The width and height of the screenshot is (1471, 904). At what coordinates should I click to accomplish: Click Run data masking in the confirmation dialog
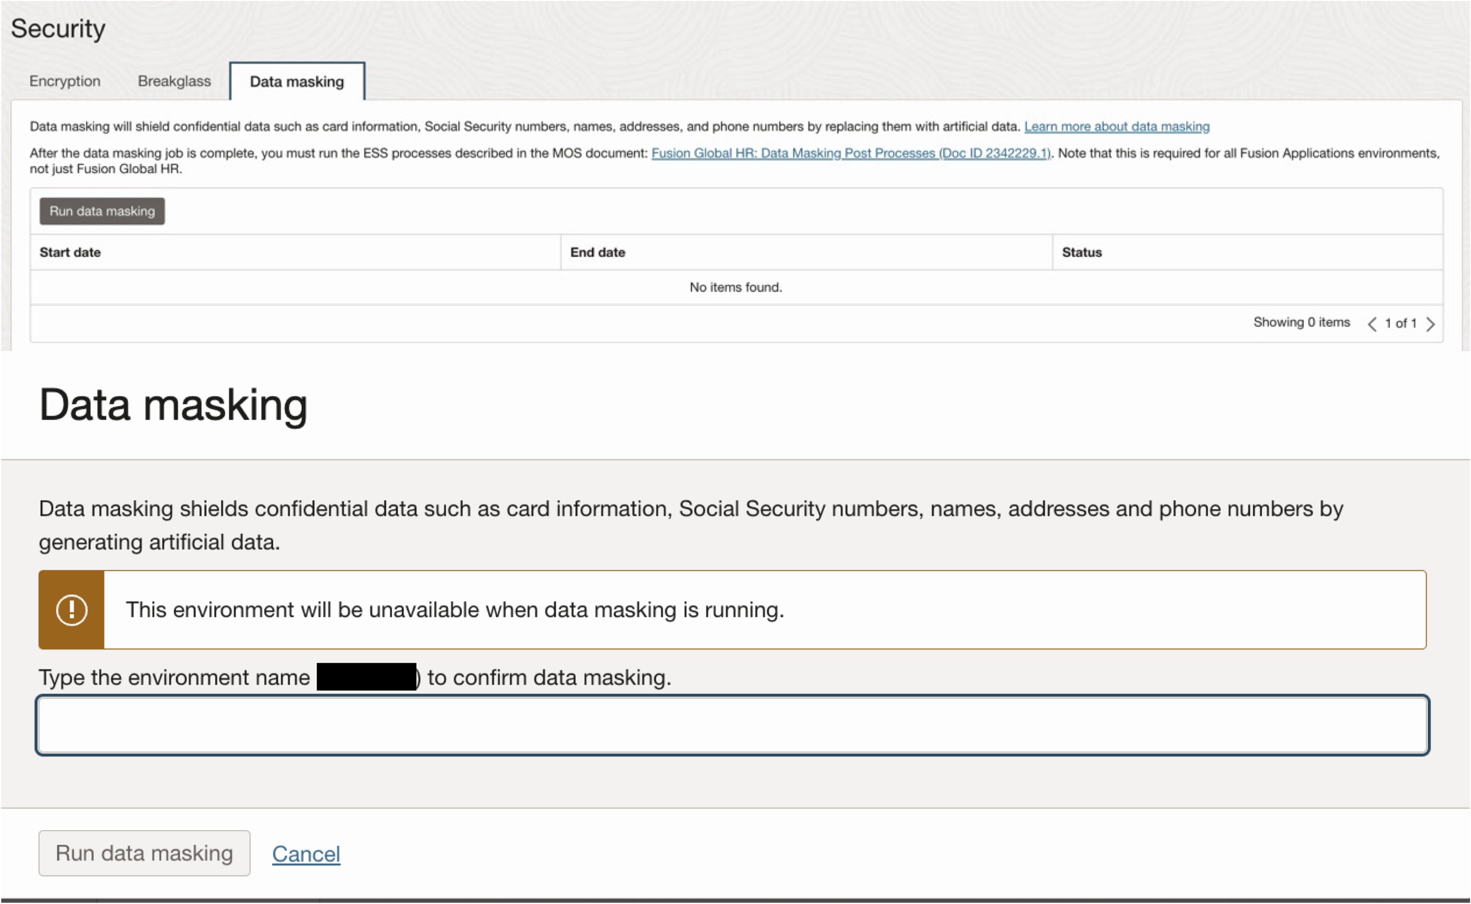click(143, 853)
